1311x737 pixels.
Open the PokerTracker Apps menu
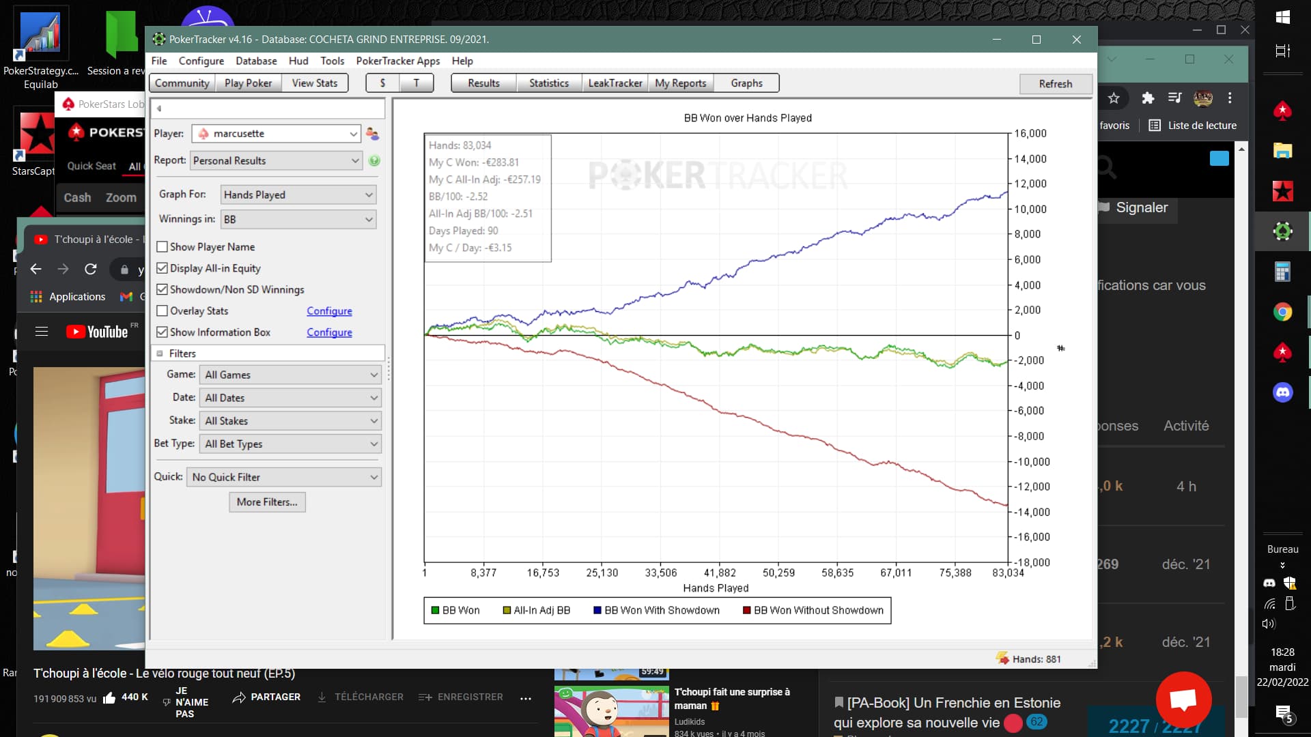point(398,61)
